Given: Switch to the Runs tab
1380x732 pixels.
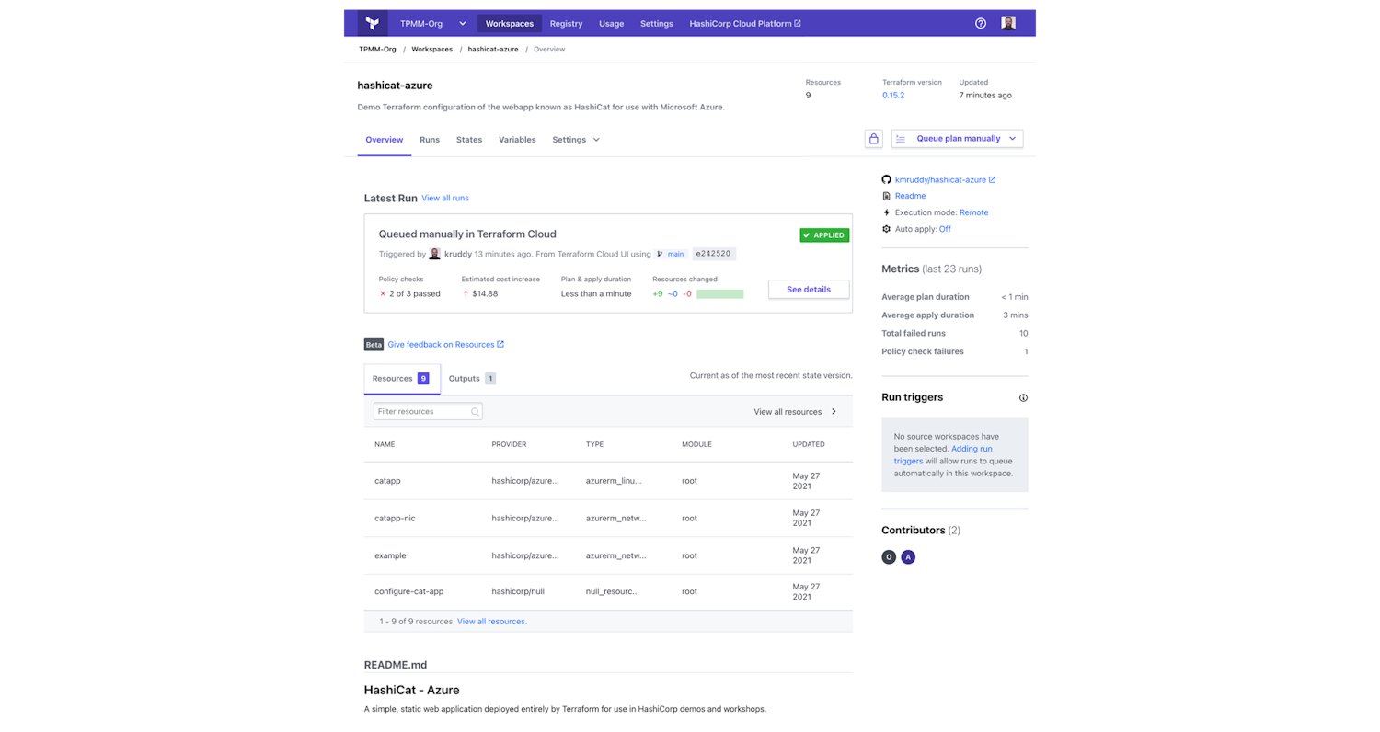Looking at the screenshot, I should pos(430,140).
